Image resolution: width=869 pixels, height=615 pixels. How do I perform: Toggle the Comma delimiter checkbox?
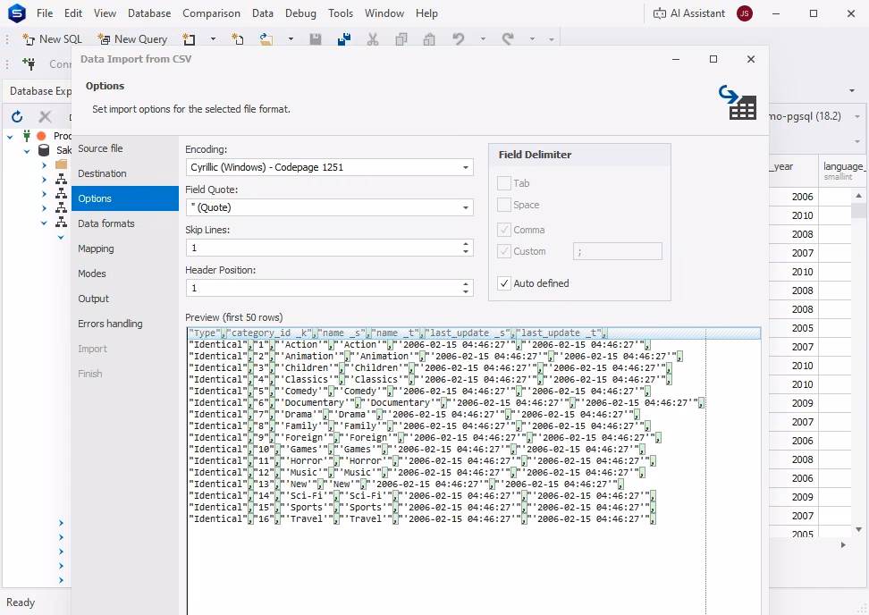(x=503, y=230)
